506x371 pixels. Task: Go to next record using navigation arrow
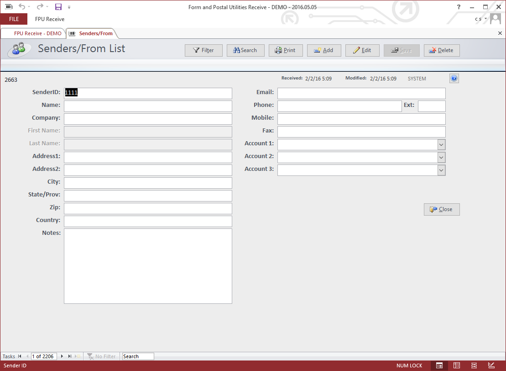point(62,356)
